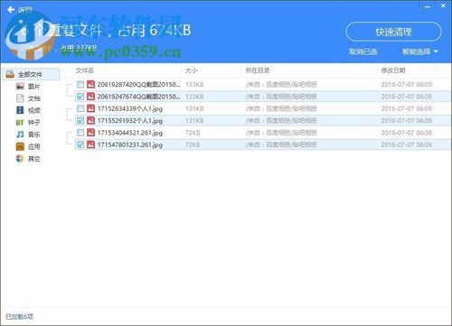Screen dimensions: 452x326
Task: Go back with the return arrow
Action: [x=11, y=10]
